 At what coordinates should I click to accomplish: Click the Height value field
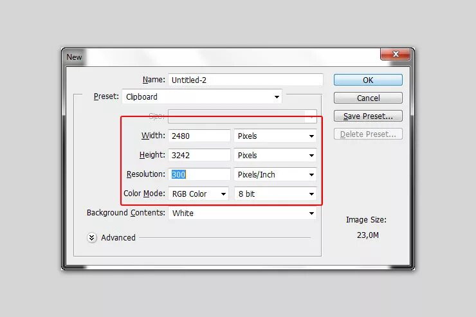(x=199, y=156)
